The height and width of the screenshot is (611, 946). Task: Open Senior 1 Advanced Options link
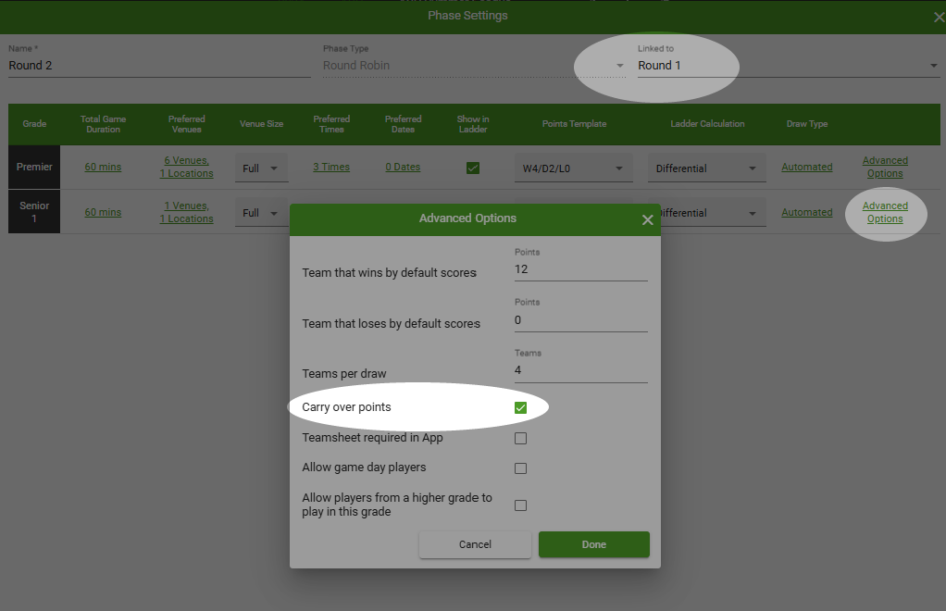(x=885, y=212)
